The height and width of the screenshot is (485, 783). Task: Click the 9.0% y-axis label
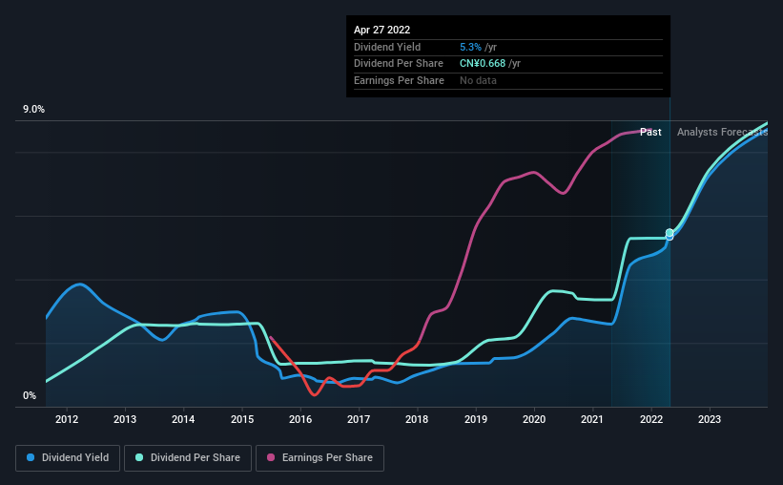point(33,109)
